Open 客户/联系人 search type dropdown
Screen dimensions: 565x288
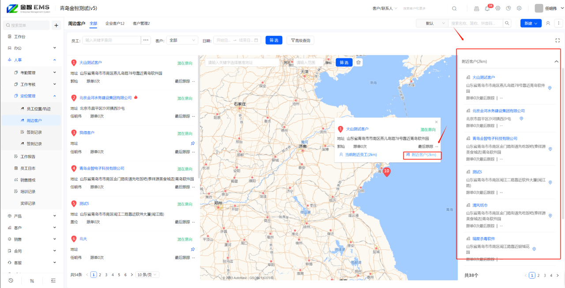click(x=384, y=8)
